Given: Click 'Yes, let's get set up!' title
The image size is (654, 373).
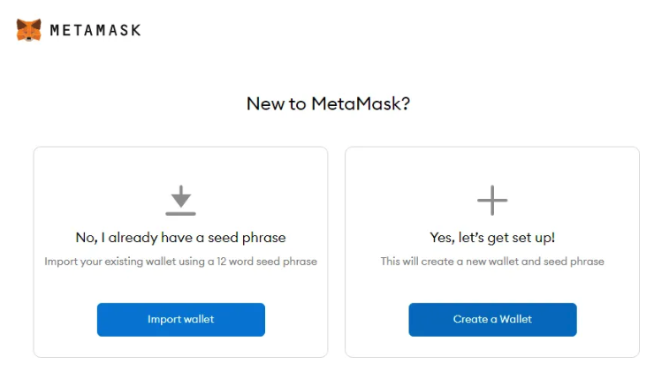Looking at the screenshot, I should click(x=491, y=238).
